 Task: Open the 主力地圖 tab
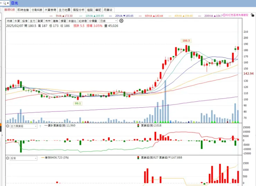pos(64,10)
